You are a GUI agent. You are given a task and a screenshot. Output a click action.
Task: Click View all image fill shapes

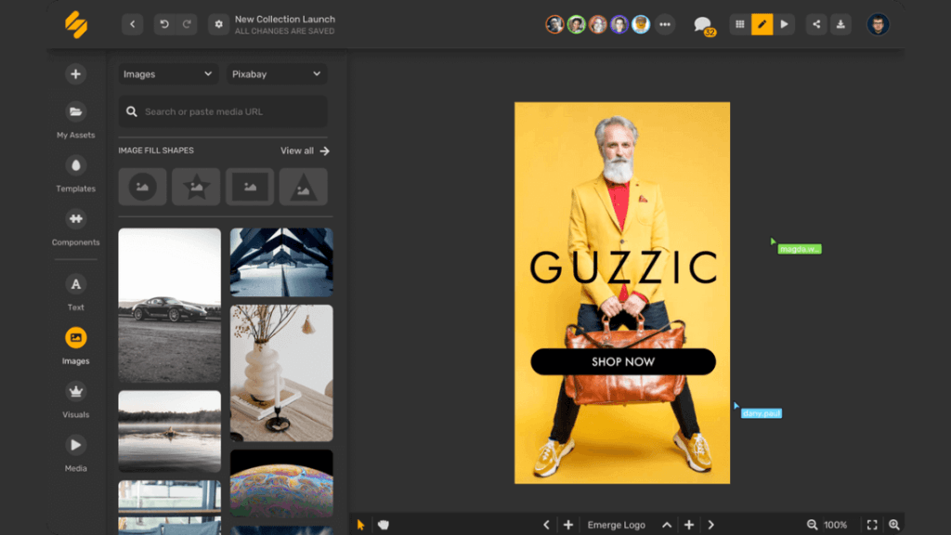[305, 150]
